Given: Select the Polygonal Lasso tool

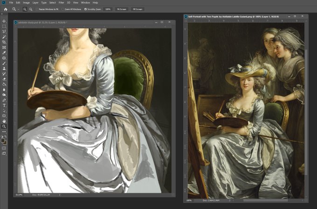Looking at the screenshot, I should (4, 32).
